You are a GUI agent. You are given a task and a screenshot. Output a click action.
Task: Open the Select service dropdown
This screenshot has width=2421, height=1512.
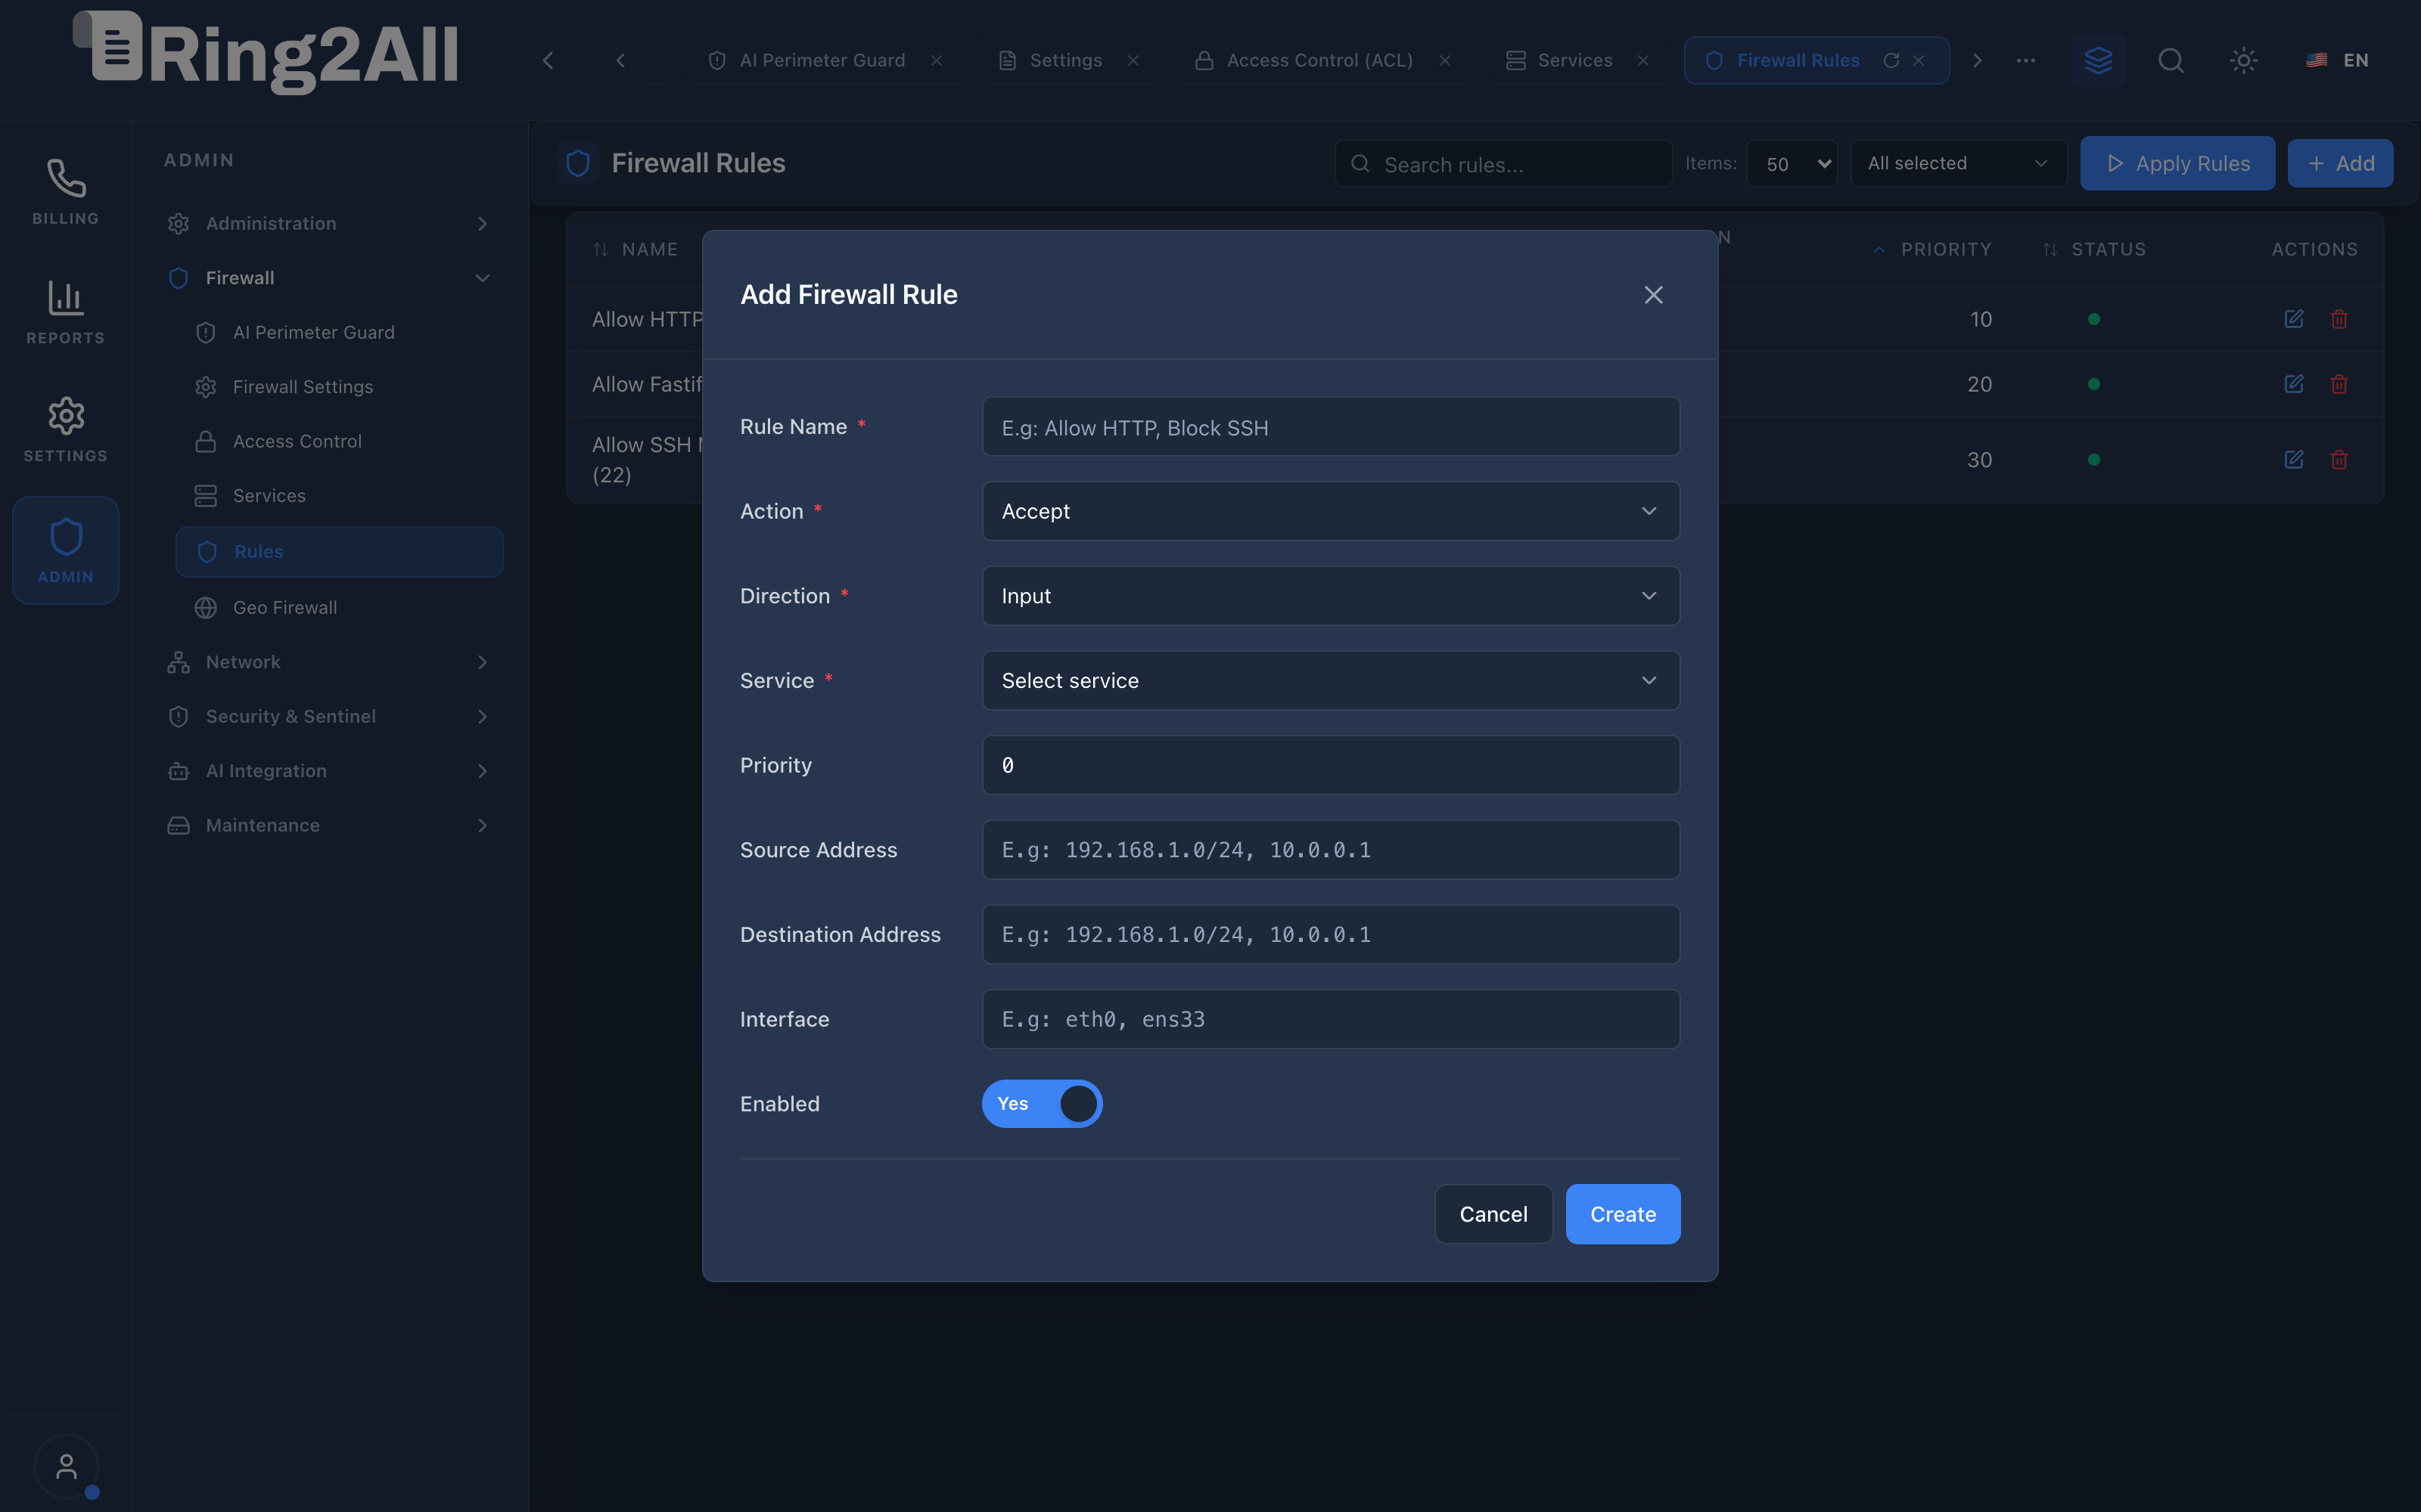[x=1331, y=681]
